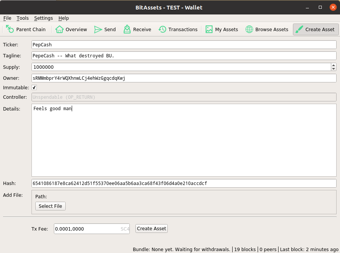Focus the Tx Fee amount field

point(92,229)
